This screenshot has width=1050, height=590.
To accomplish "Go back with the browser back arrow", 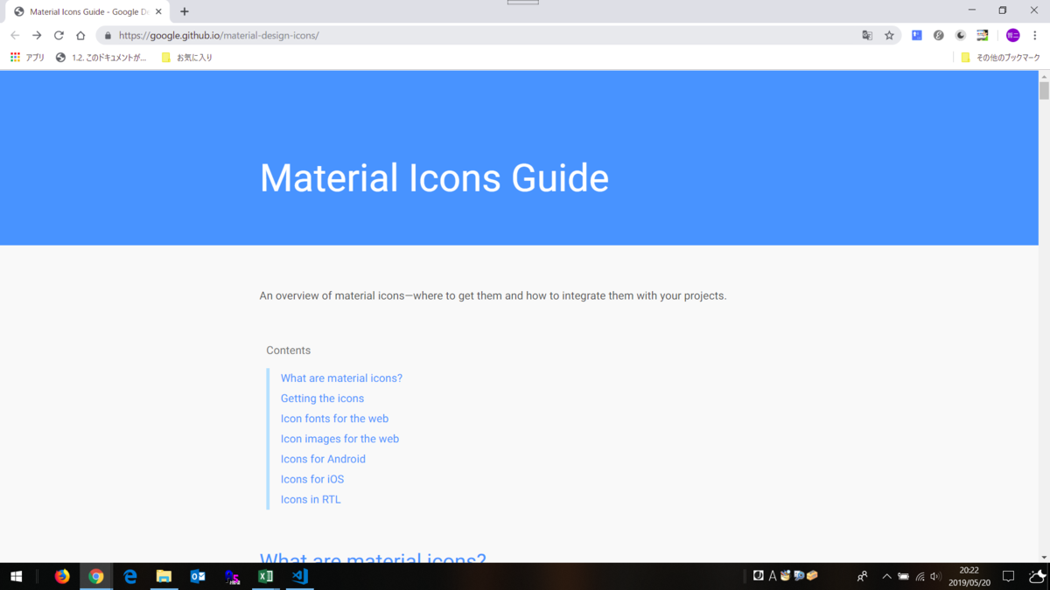I will (15, 36).
